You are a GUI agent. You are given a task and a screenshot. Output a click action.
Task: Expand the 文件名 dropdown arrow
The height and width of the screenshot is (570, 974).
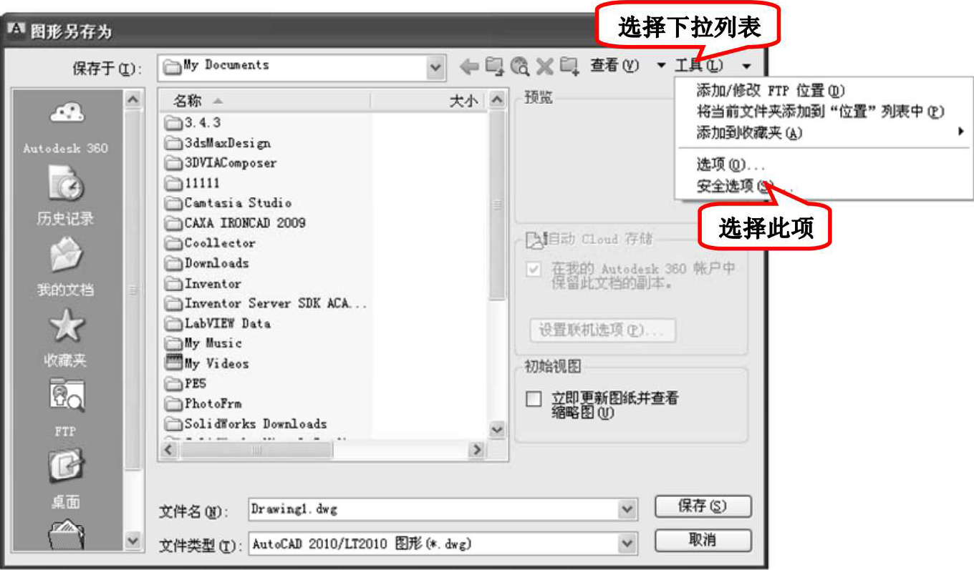(x=627, y=509)
